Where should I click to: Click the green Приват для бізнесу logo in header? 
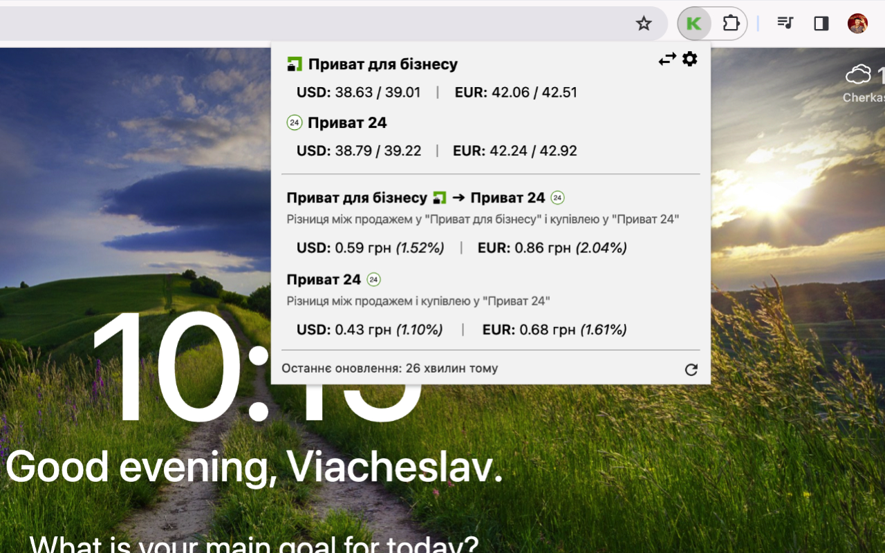click(x=295, y=64)
